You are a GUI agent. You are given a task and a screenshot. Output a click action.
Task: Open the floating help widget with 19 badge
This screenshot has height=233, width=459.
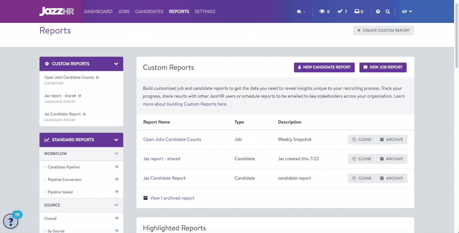[x=11, y=221]
